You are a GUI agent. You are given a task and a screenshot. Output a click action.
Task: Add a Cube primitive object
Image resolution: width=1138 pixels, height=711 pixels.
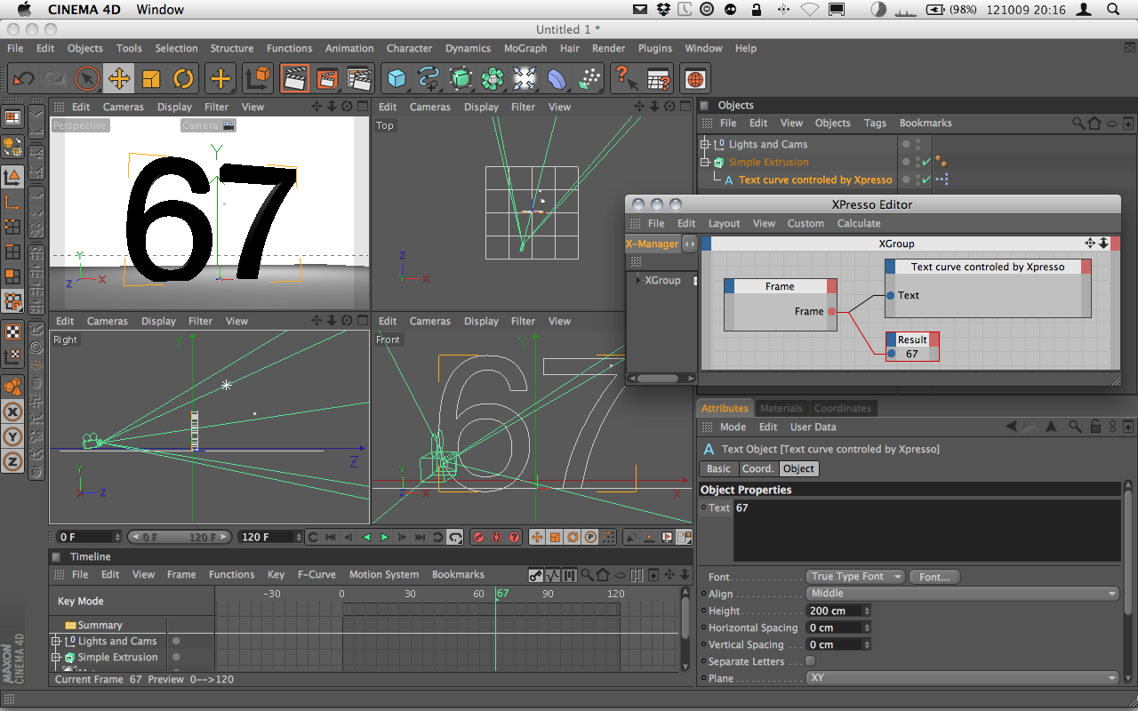(x=397, y=78)
